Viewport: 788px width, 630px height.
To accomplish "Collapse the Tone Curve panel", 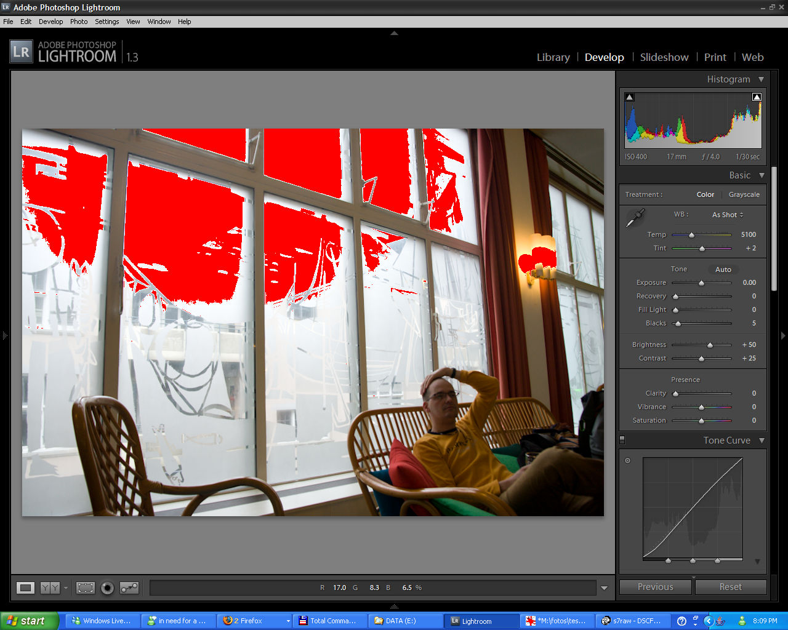I will pyautogui.click(x=762, y=441).
